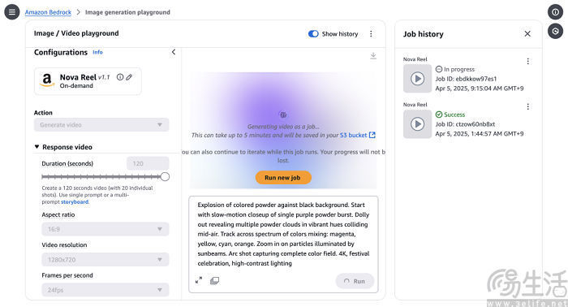This screenshot has height=307, width=568.
Task: Click the image attachment icon under the prompt
Action: (x=214, y=280)
